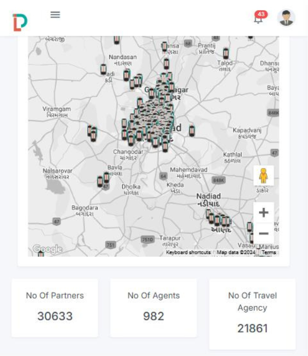Open Keyboard shortcuts for the map

coord(188,253)
